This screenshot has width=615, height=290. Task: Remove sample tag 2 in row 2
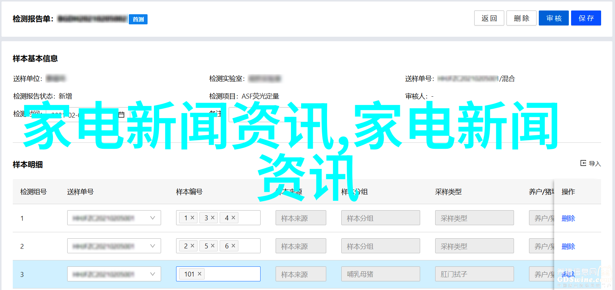tap(192, 246)
